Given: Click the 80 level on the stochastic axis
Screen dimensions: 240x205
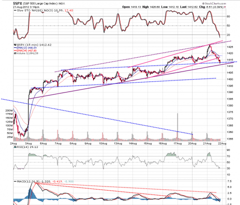Looking at the screenshot, I should click(x=228, y=16).
